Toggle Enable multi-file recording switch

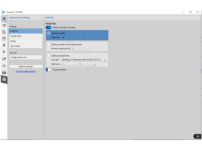coord(48,27)
